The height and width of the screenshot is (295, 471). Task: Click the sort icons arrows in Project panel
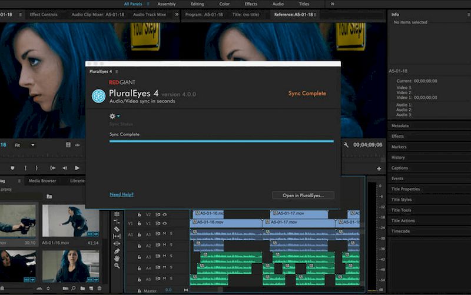click(48, 289)
